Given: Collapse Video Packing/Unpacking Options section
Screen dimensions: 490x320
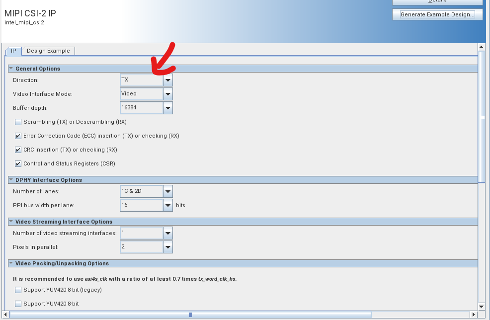Looking at the screenshot, I should point(11,263).
